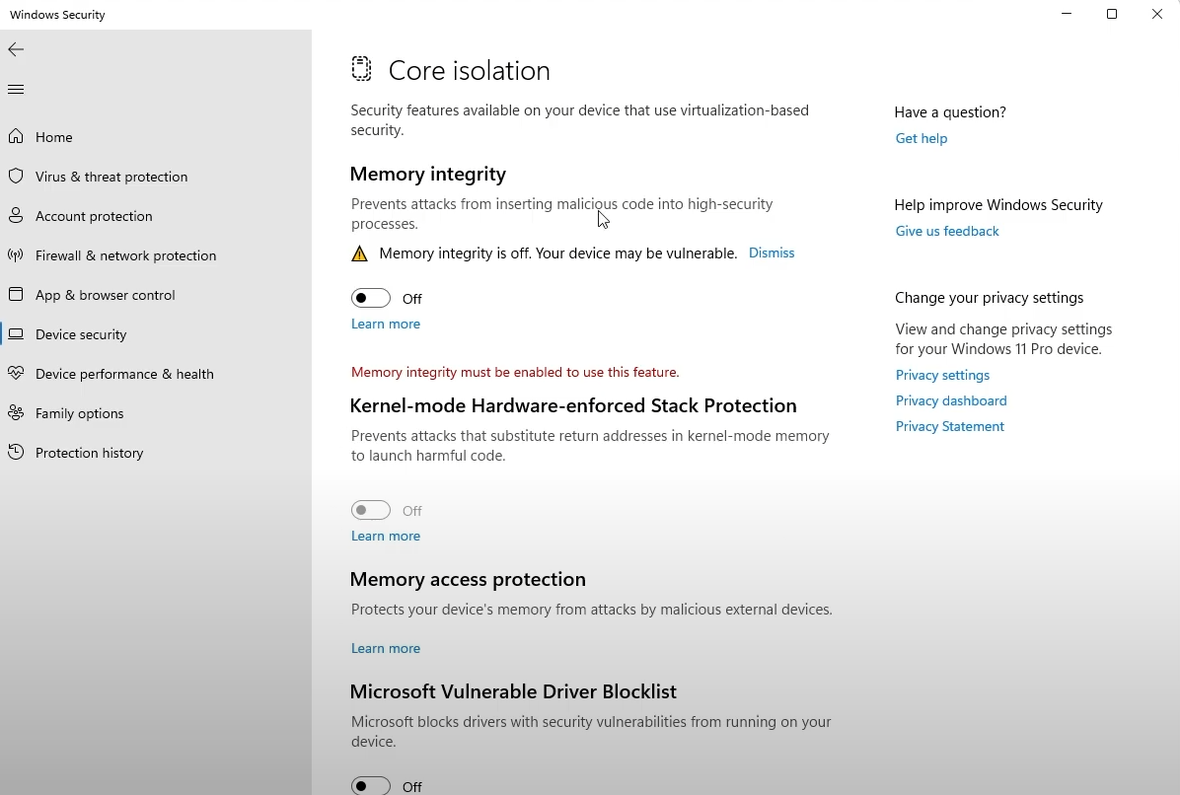Open Learn more under Kernel-mode Stack Protection

click(x=386, y=537)
